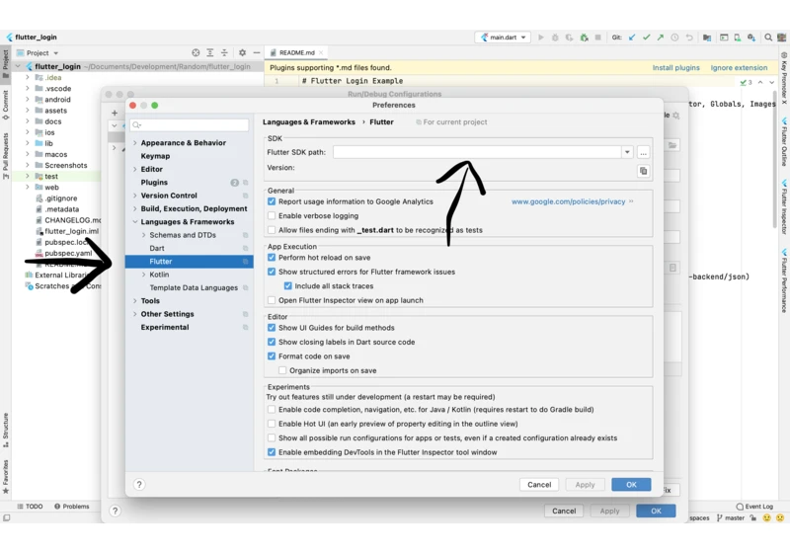Expand the Tools settings node
The height and width of the screenshot is (553, 790).
click(x=135, y=300)
